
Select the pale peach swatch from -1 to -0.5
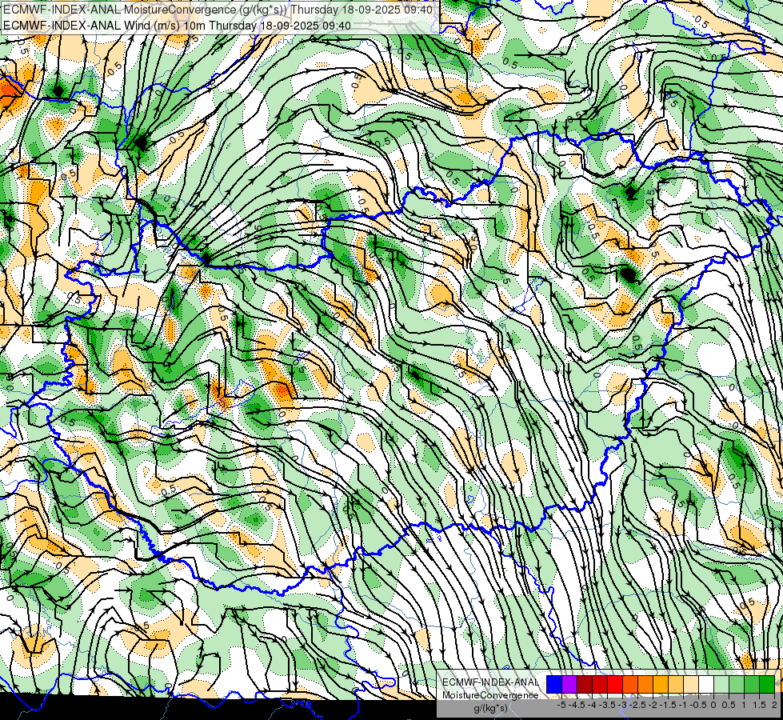coord(691,685)
